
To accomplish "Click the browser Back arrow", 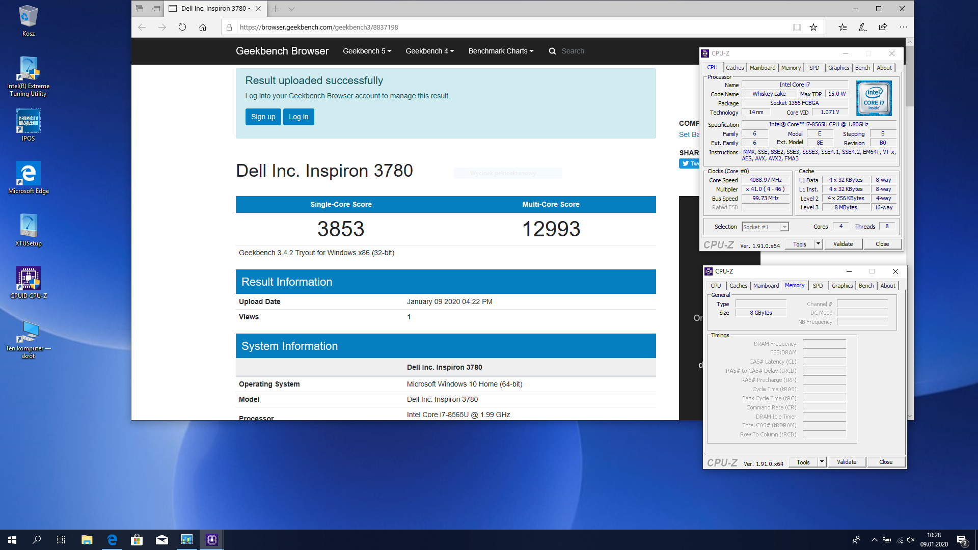I will coord(142,27).
